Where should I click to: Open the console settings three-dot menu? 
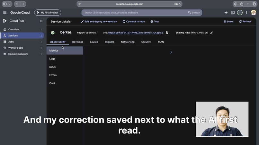[x=246, y=12]
